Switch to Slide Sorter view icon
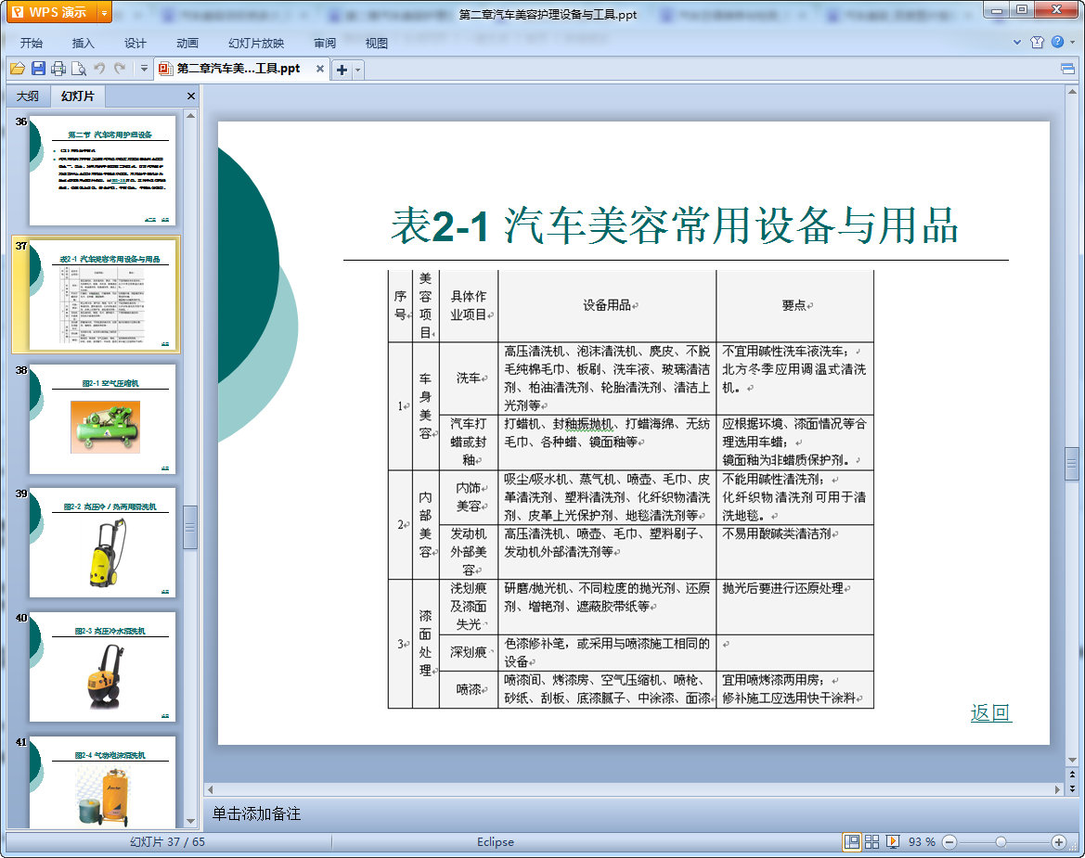Screen dimensions: 1085x858 coord(872,841)
